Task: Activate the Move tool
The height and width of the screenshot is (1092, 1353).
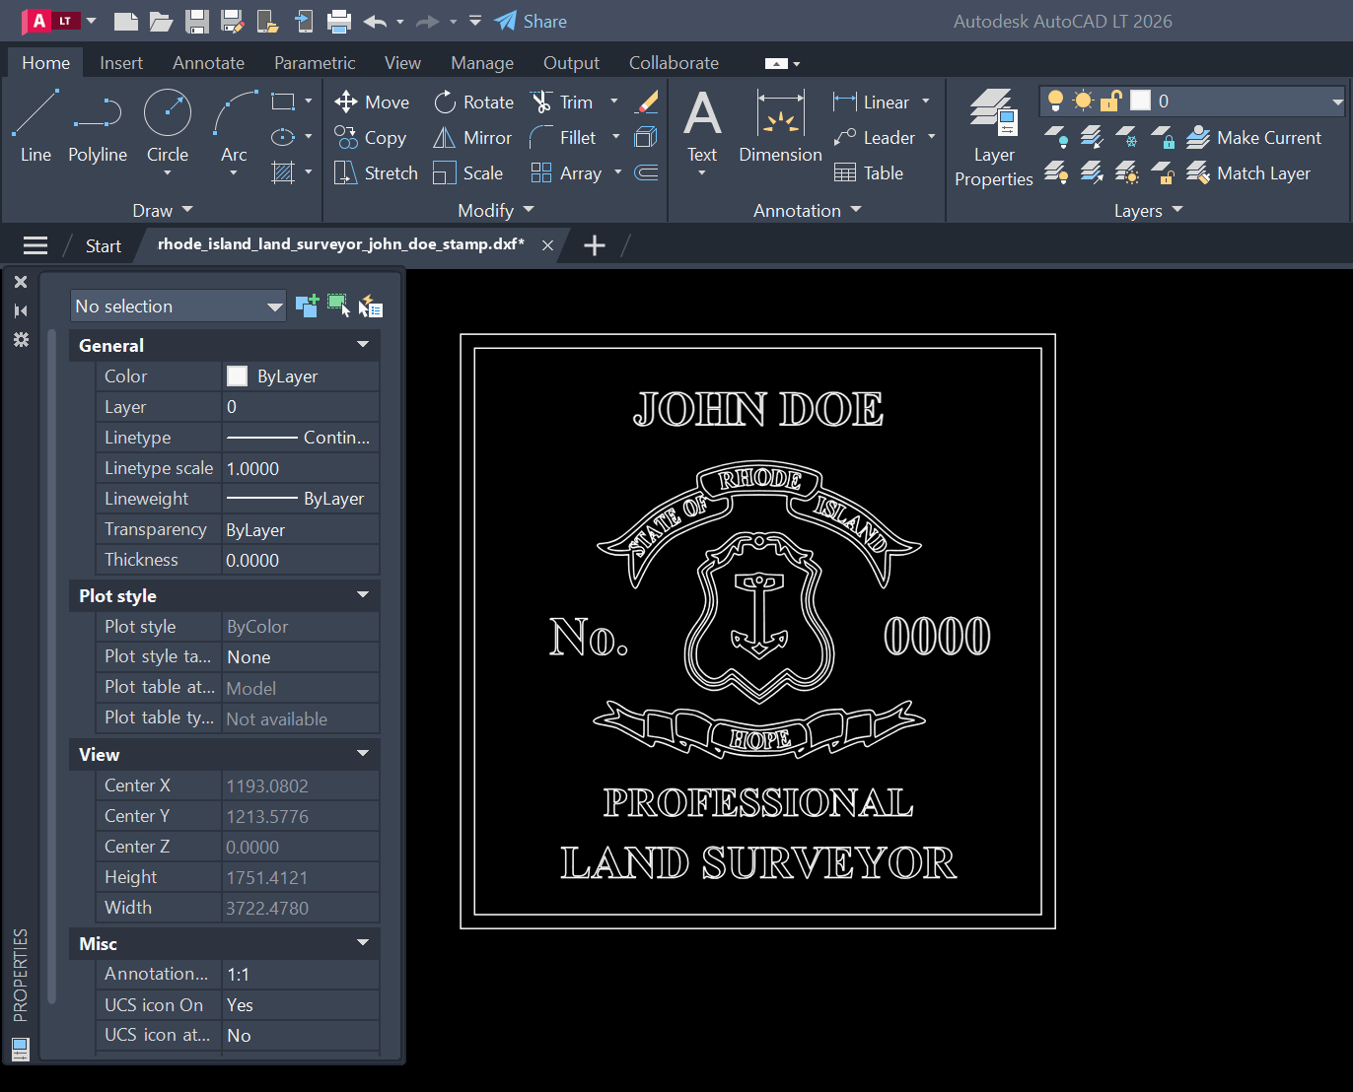Action: pyautogui.click(x=372, y=102)
